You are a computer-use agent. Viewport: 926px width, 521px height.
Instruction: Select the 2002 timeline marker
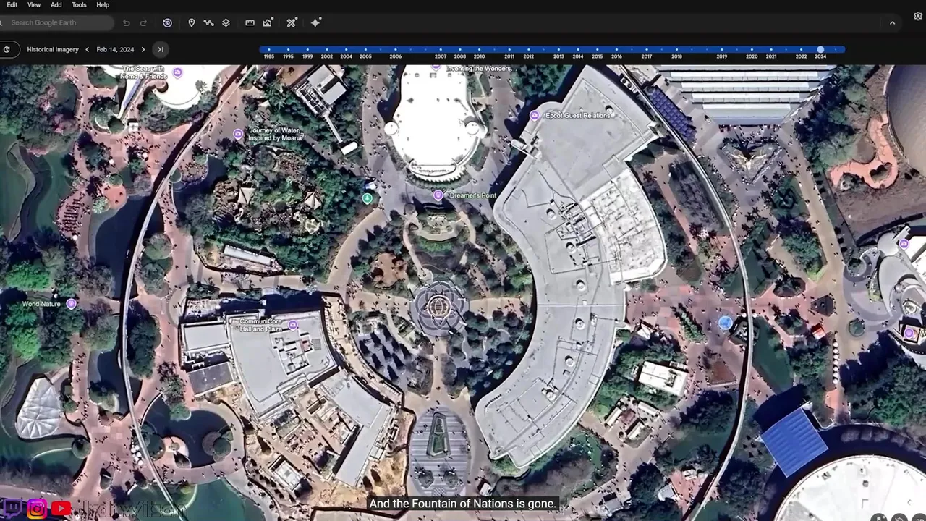click(327, 50)
